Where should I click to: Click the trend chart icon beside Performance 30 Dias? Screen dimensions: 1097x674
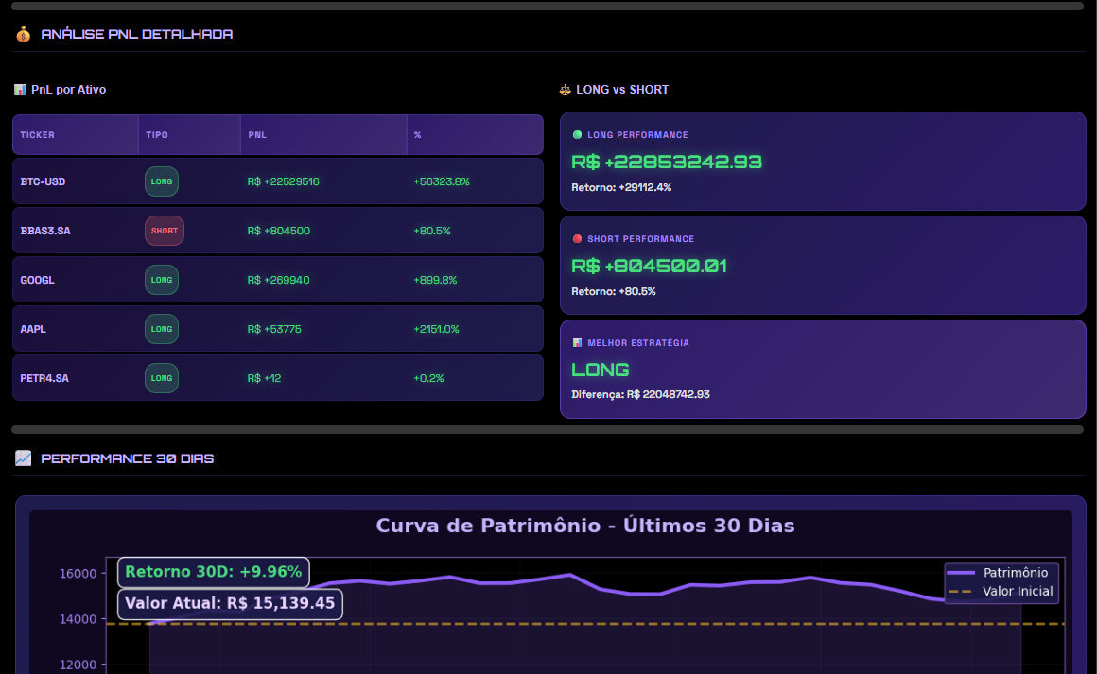click(x=23, y=458)
